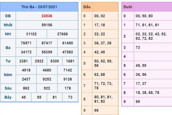Click the Đuôi column header
172x115 pixels.
tap(128, 7)
